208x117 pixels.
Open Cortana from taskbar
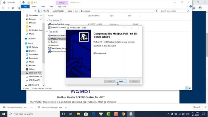tap(63, 114)
